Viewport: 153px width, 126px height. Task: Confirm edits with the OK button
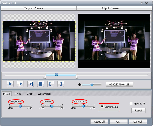coord(118,122)
